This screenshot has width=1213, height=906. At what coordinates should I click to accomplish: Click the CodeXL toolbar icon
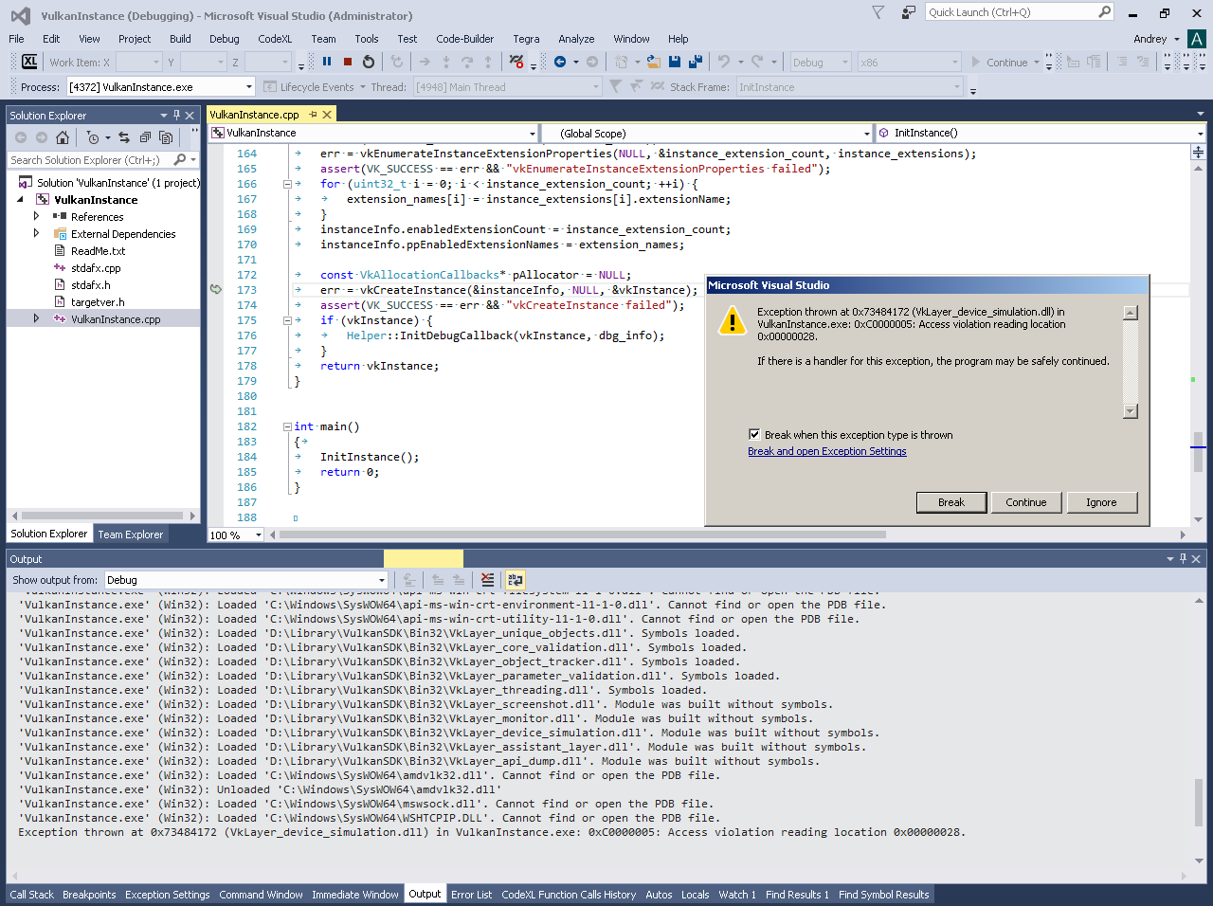pos(29,62)
